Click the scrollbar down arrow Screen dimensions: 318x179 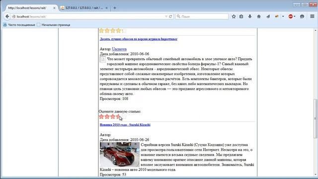316,175
